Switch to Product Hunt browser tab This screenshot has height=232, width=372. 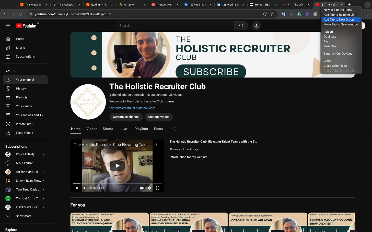[x=165, y=5]
